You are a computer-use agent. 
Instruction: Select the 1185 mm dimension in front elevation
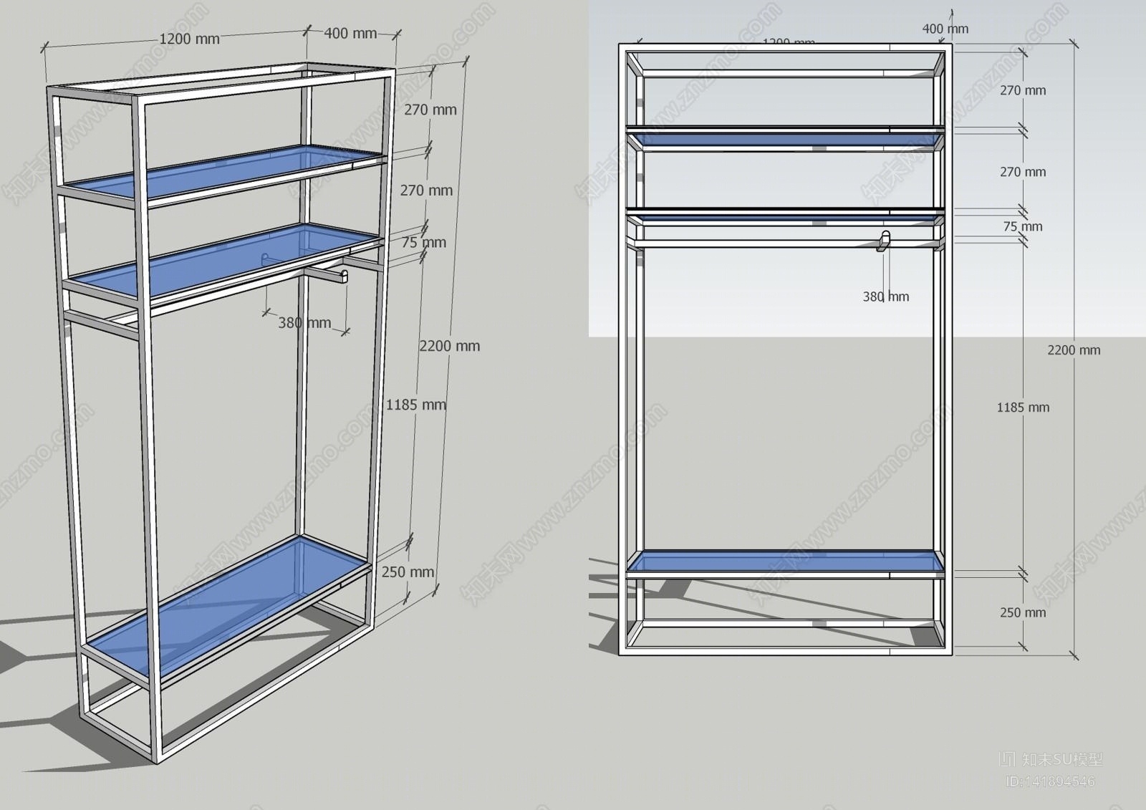coord(1023,408)
